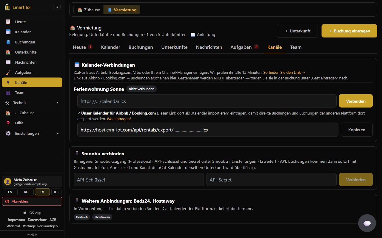
Task: Focus the iCal calendar URL input field
Action: (x=207, y=101)
